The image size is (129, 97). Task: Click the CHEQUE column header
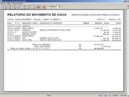pyautogui.click(x=86, y=23)
